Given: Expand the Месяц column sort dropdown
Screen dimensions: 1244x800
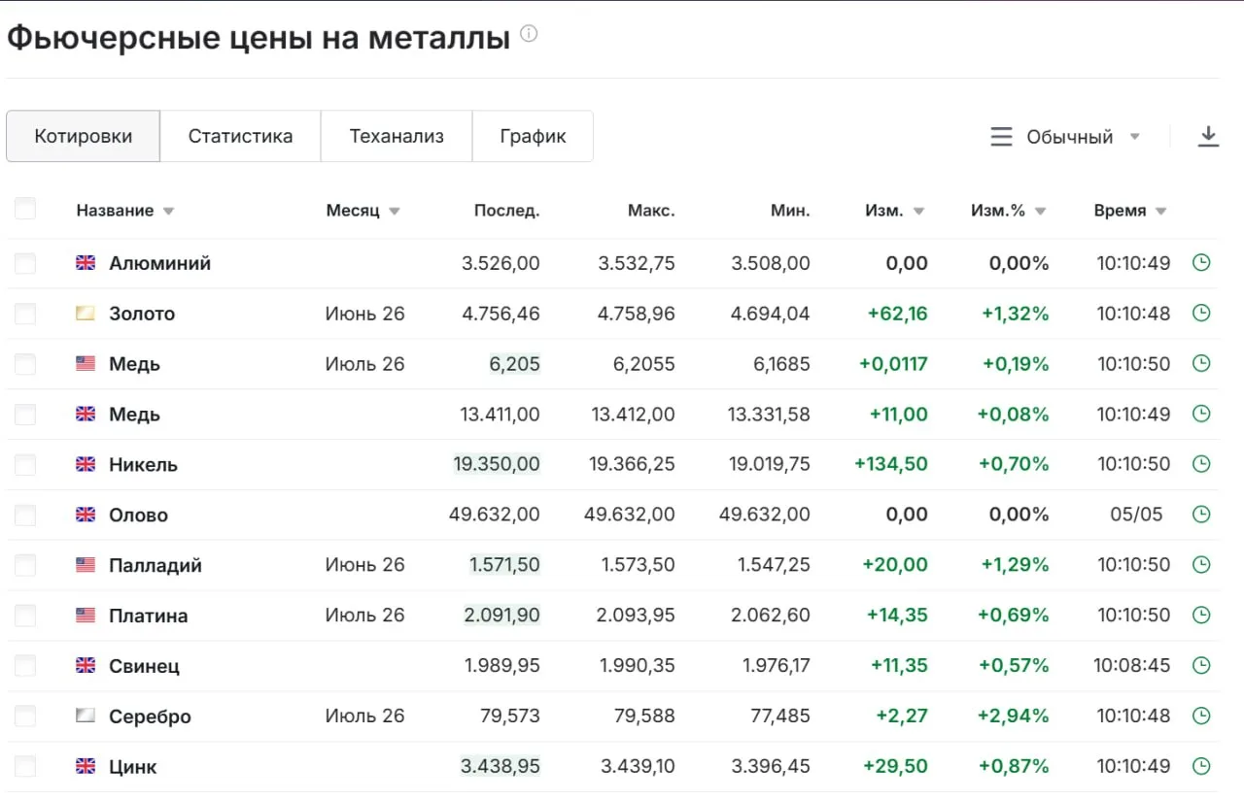Looking at the screenshot, I should click(394, 211).
